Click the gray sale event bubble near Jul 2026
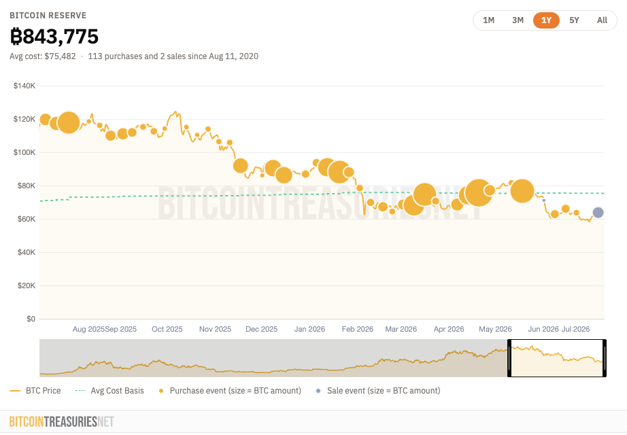This screenshot has width=627, height=435. point(598,213)
